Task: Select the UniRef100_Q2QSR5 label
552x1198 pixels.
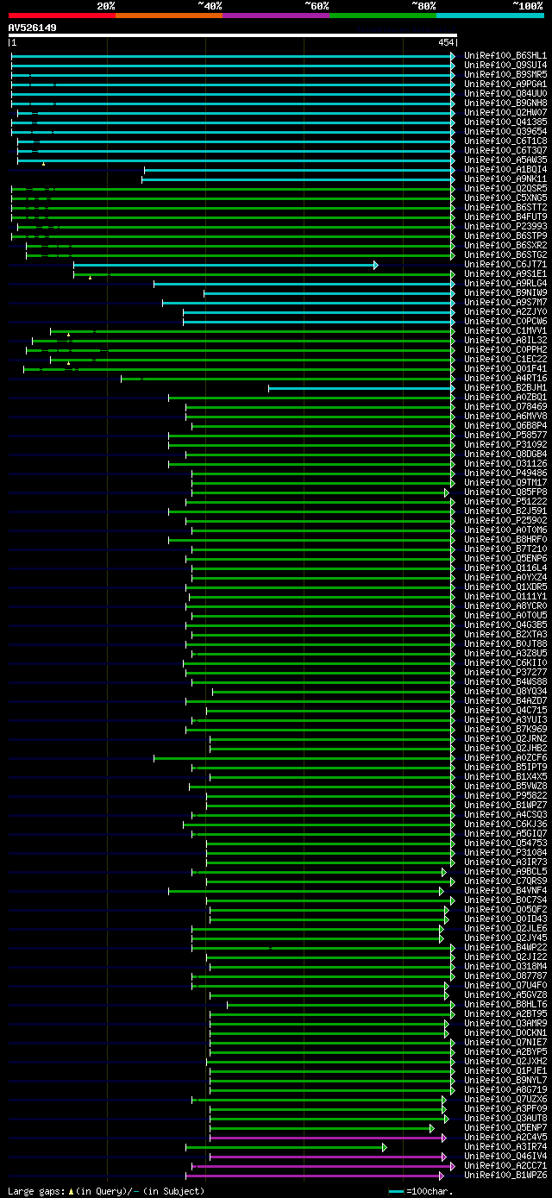Action: (x=505, y=188)
